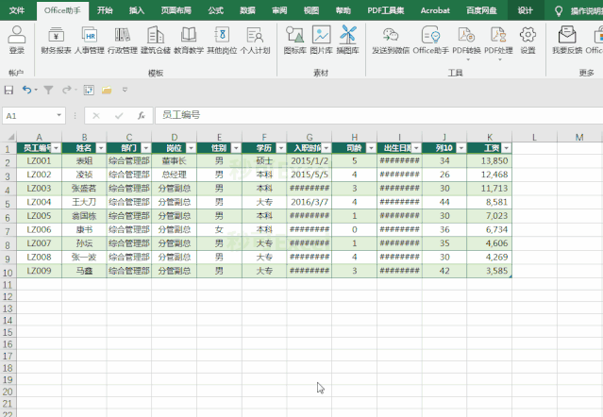Image resolution: width=603 pixels, height=417 pixels.
Task: Customize quick access toolbar dropdown
Action: (125, 90)
